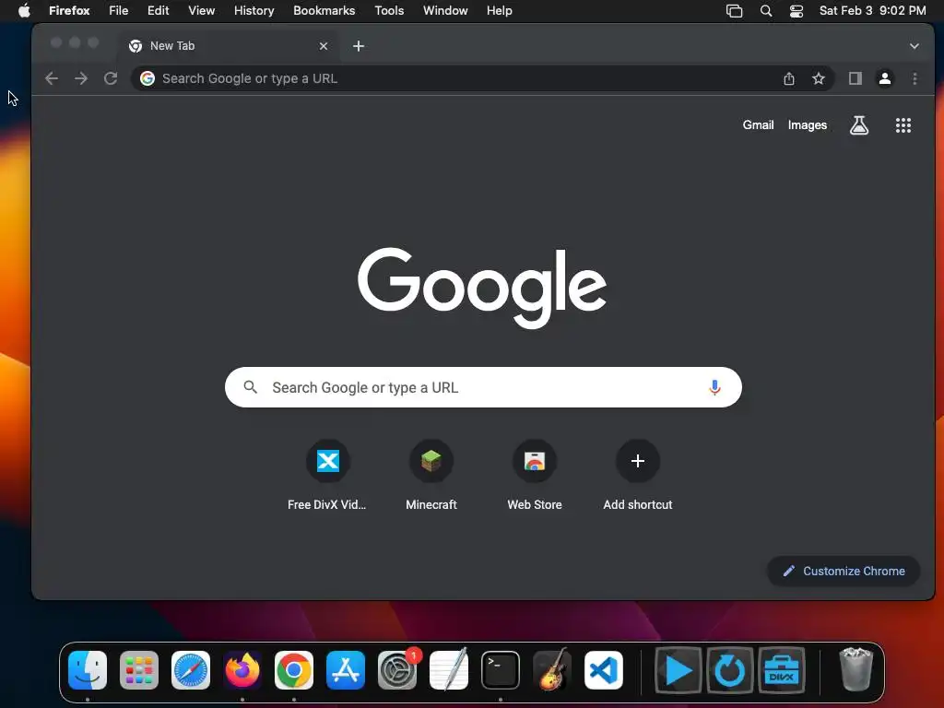Add a new shortcut tile
944x708 pixels.
(638, 475)
